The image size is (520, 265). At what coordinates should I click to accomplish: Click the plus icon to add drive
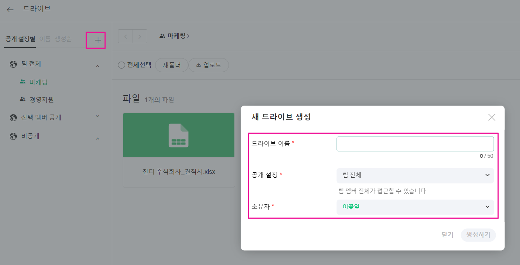[98, 40]
